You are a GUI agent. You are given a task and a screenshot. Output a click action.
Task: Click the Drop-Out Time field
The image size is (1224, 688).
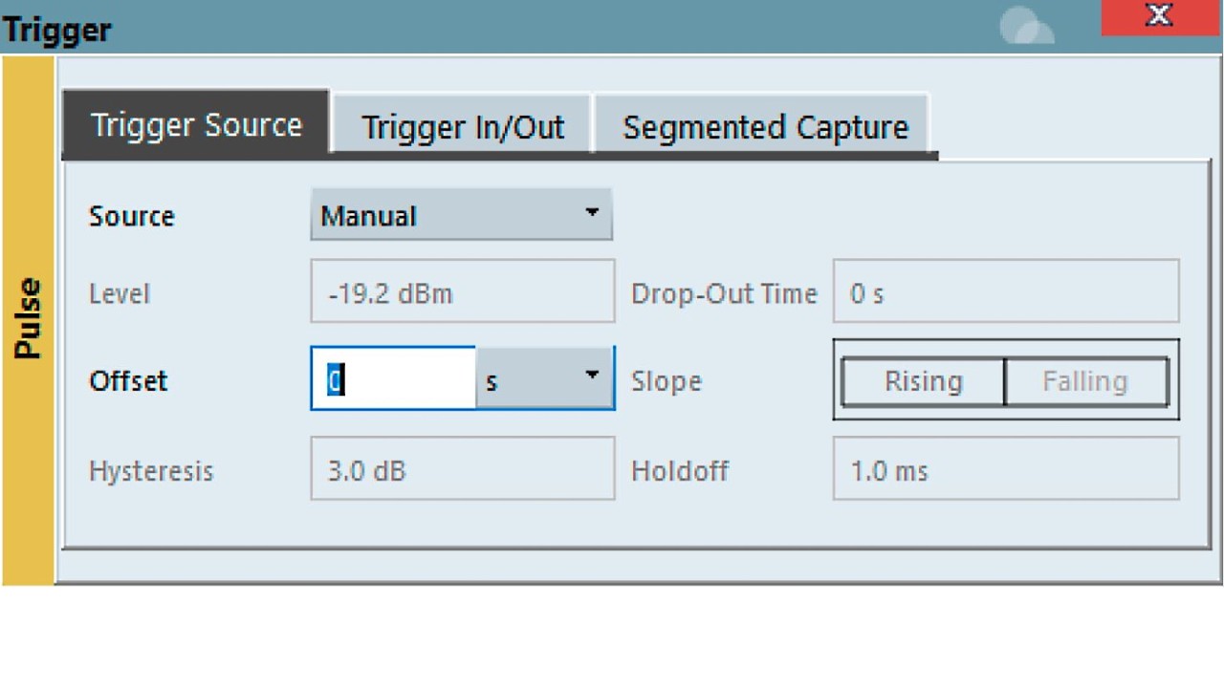1006,292
